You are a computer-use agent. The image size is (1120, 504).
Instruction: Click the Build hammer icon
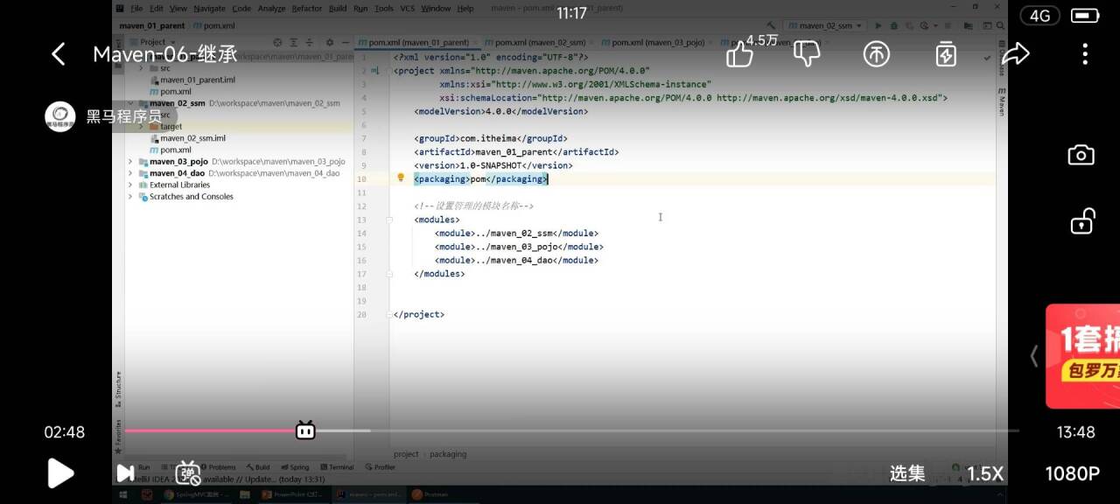coord(771,25)
